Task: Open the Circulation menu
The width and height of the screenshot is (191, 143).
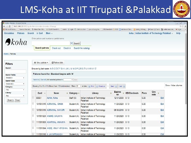Action: click(x=9, y=33)
